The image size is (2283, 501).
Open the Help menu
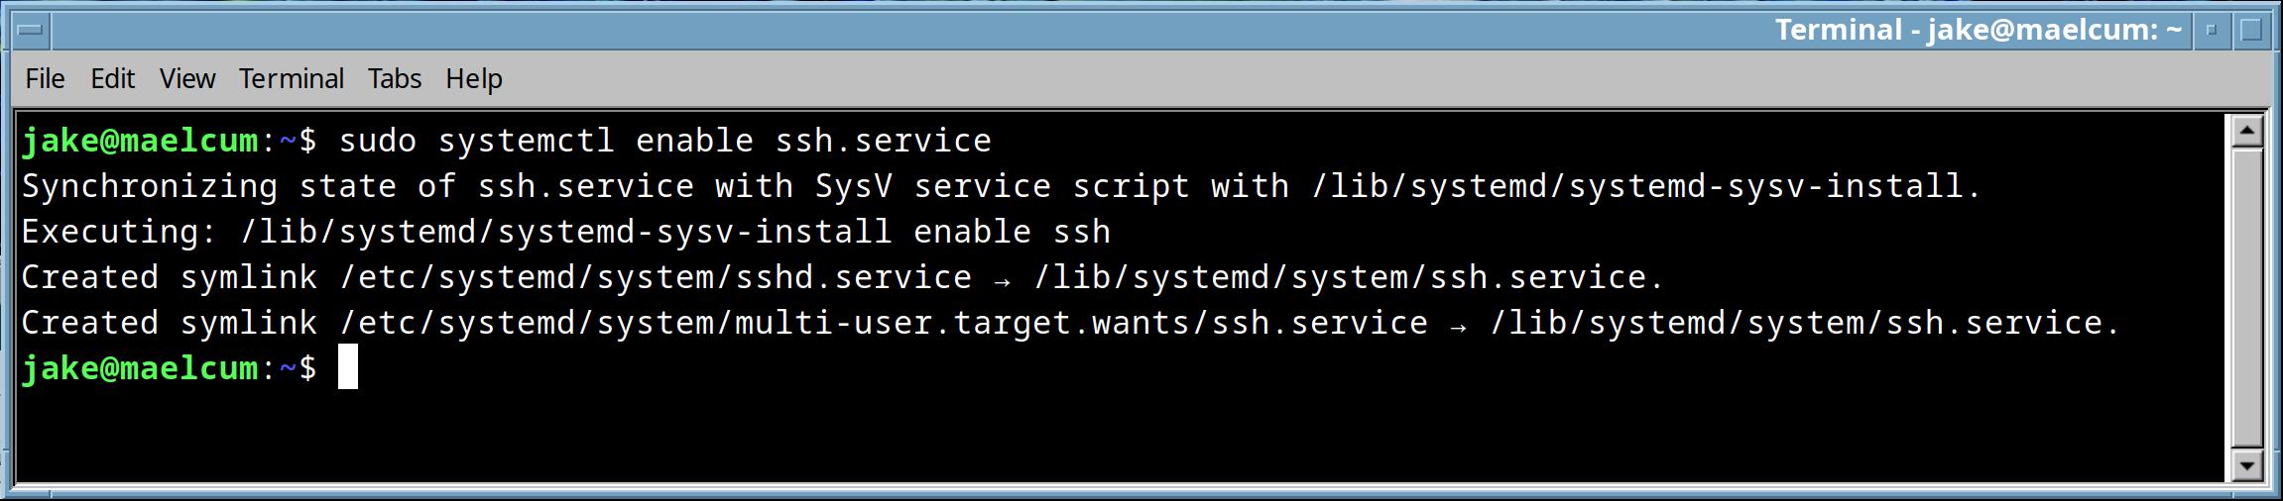click(474, 78)
